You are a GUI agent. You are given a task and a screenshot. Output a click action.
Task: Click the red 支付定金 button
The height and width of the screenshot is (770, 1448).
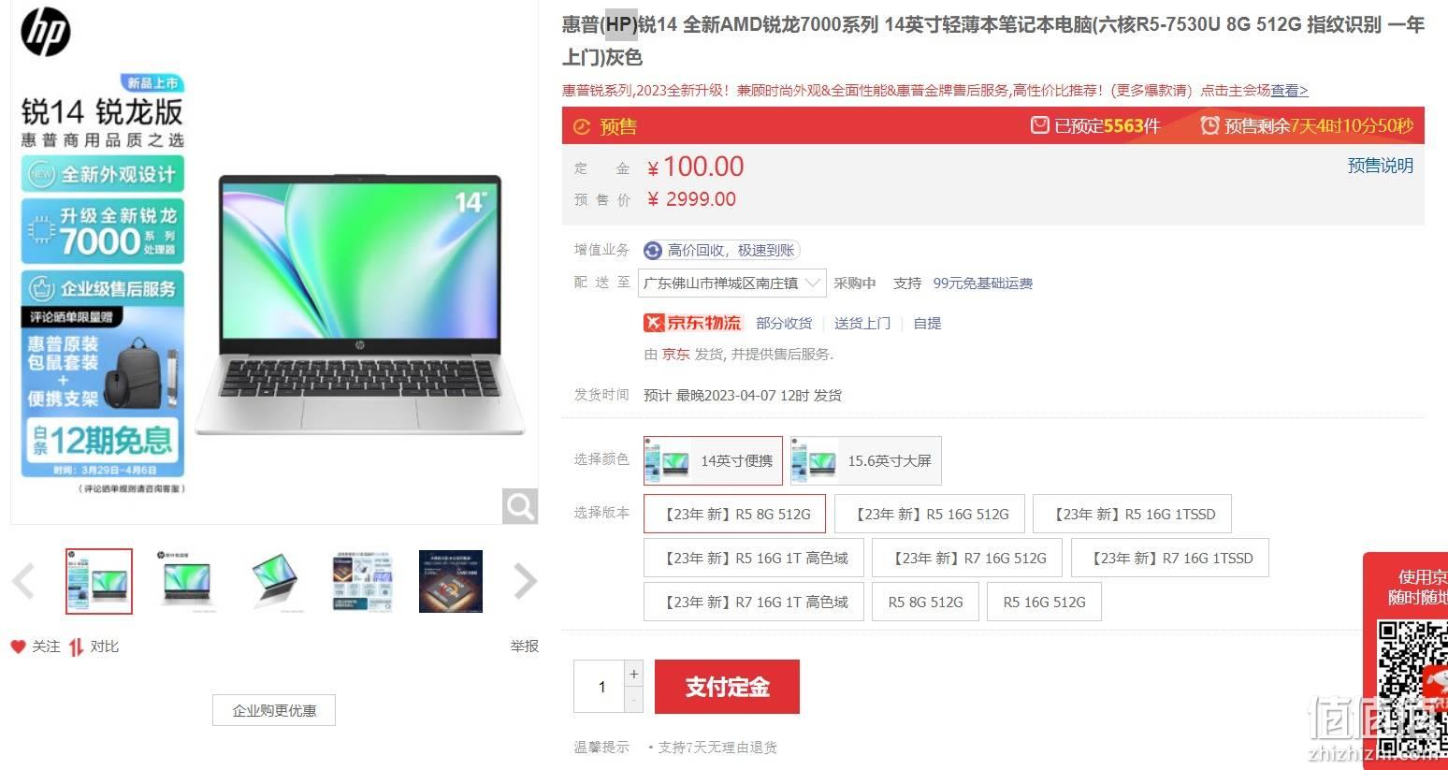click(x=727, y=687)
